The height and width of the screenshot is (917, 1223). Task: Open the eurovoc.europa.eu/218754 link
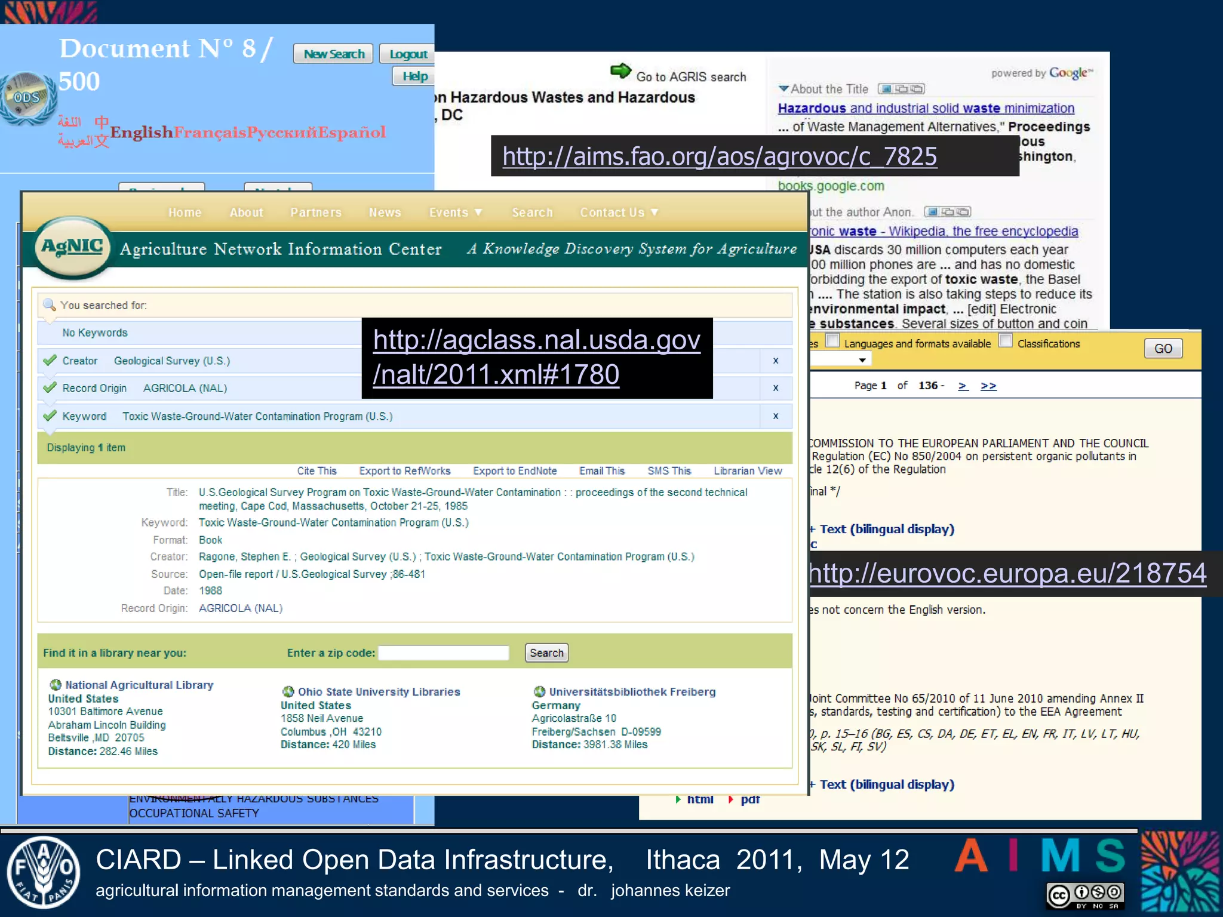1008,573
